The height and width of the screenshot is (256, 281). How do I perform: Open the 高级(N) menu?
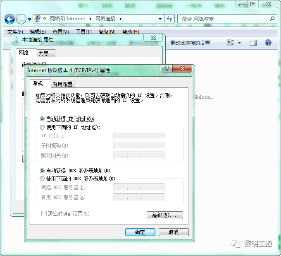pyautogui.click(x=107, y=31)
